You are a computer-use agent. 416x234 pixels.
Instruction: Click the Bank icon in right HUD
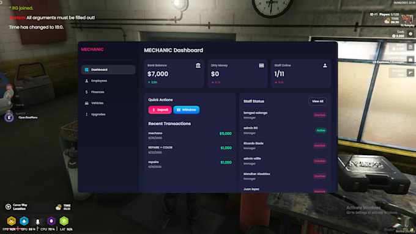pos(410,47)
